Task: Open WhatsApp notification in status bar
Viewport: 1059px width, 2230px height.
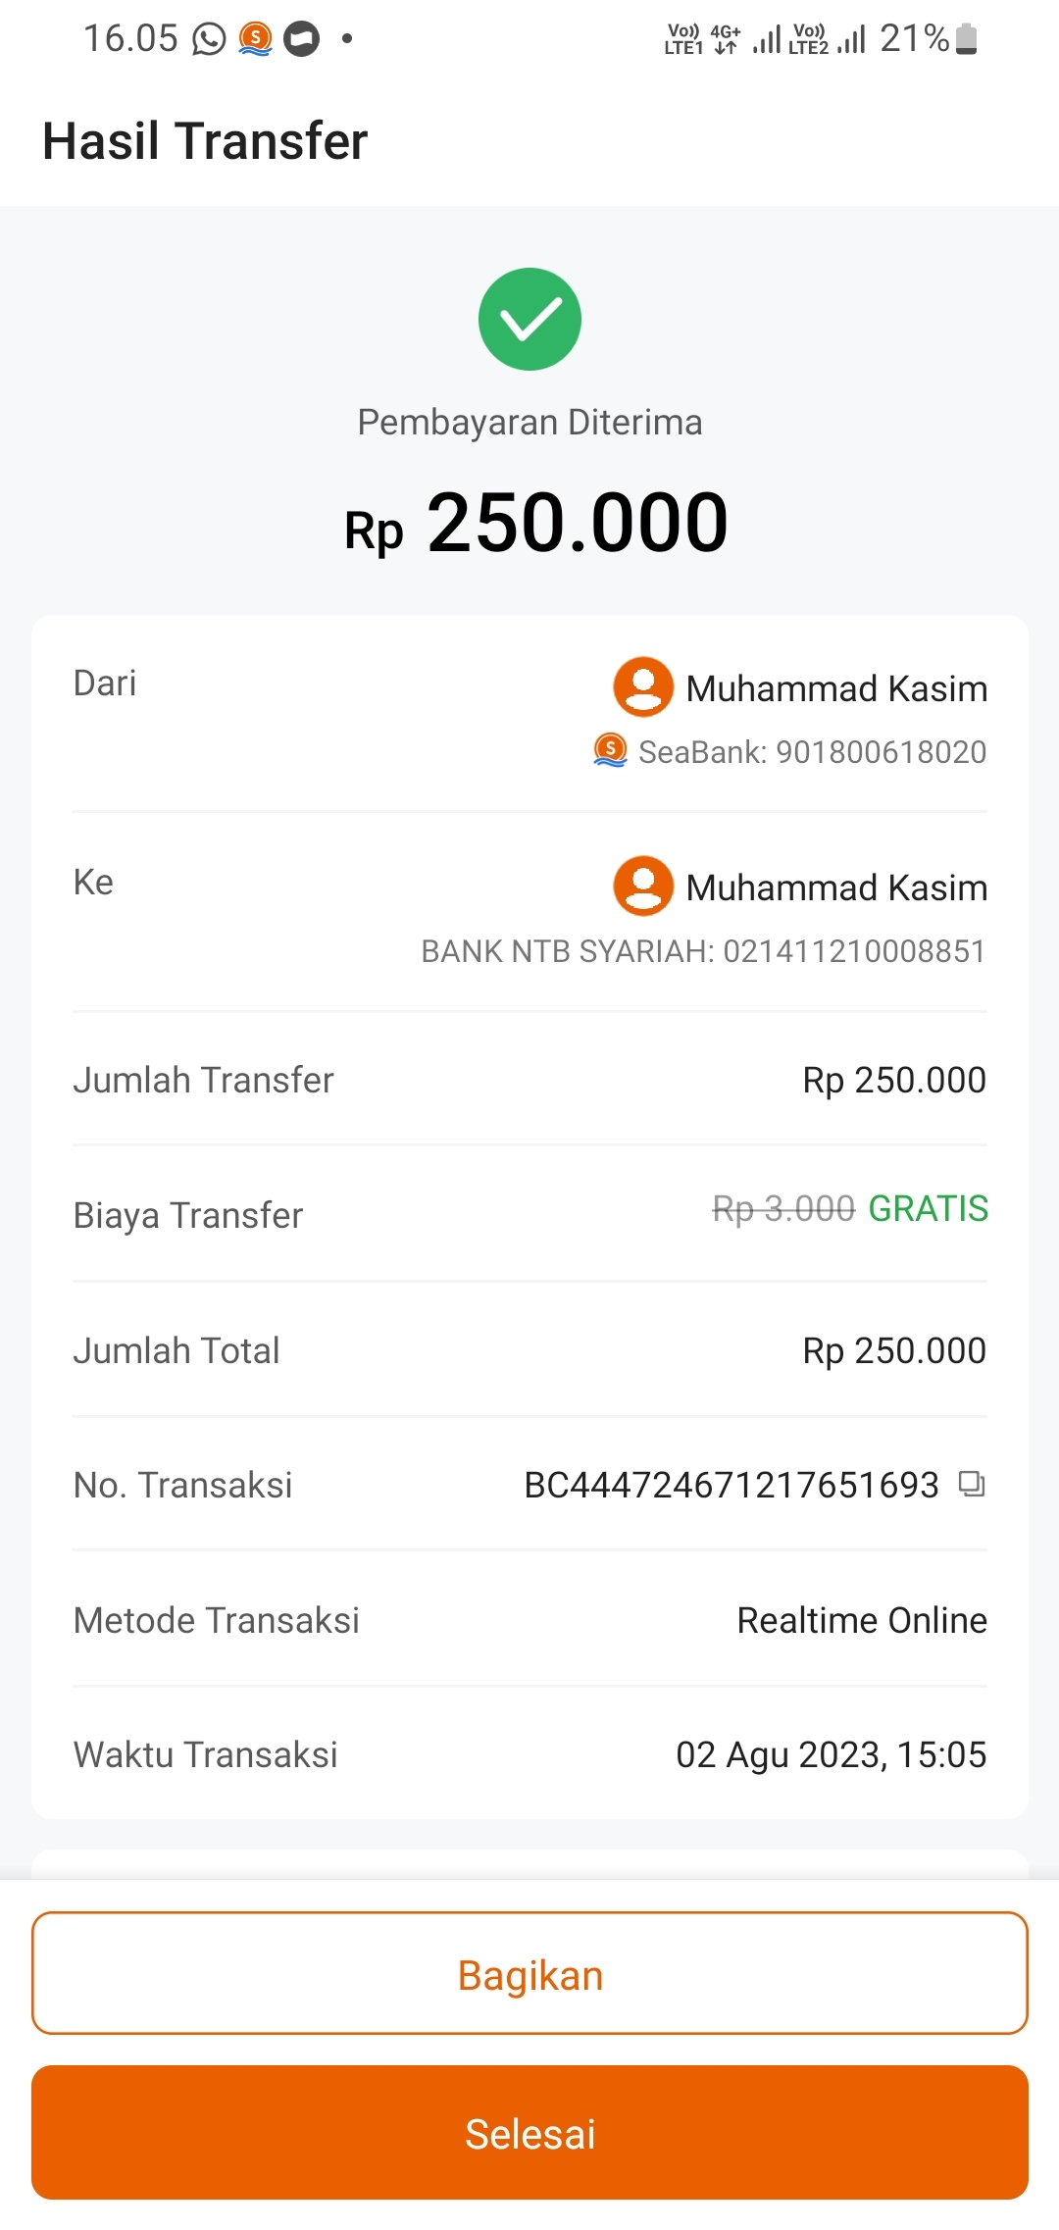Action: pyautogui.click(x=209, y=39)
